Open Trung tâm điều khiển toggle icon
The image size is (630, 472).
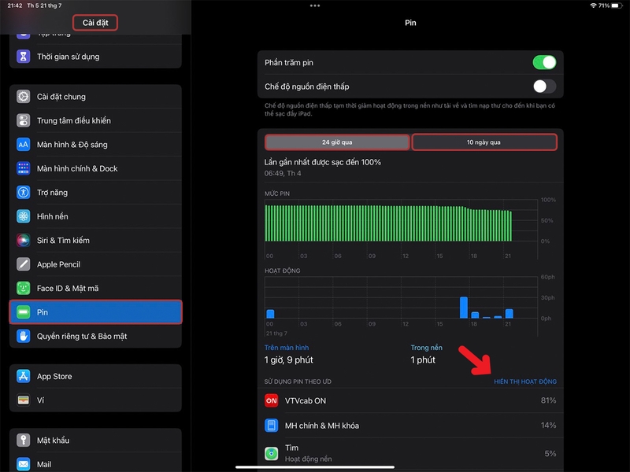[24, 120]
